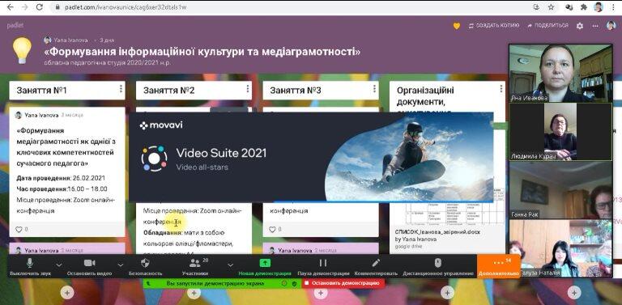Click Yana Ivanova avatar on first post
Image resolution: width=622 pixels, height=305 pixels.
(x=19, y=115)
